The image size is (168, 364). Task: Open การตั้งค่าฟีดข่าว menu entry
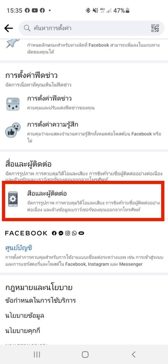(84, 103)
